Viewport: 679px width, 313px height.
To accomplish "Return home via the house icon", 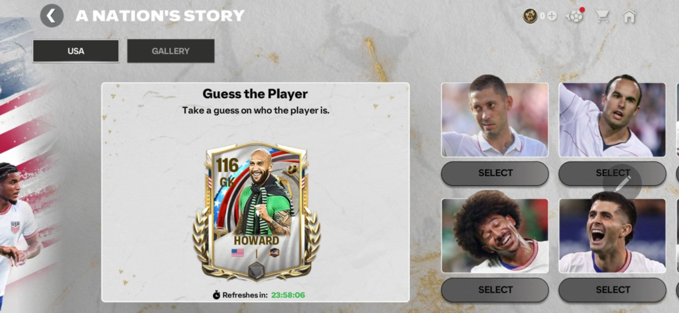I will point(629,16).
